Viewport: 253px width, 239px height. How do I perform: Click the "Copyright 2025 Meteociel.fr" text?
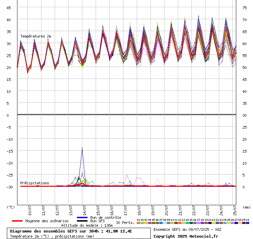click(x=186, y=236)
